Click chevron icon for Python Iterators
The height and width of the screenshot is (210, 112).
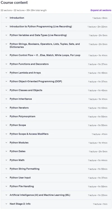(x=6, y=108)
